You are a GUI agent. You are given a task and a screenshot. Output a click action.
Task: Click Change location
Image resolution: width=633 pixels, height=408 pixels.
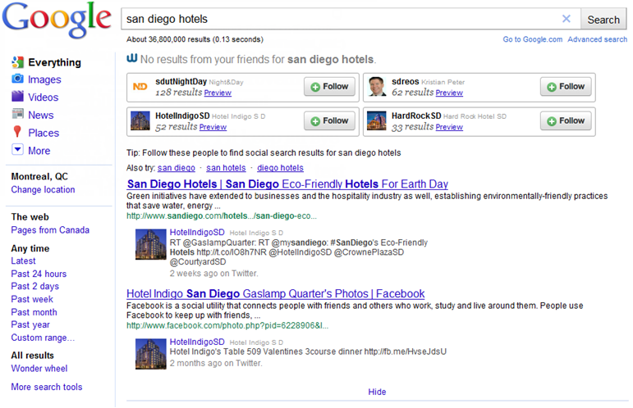pos(43,190)
